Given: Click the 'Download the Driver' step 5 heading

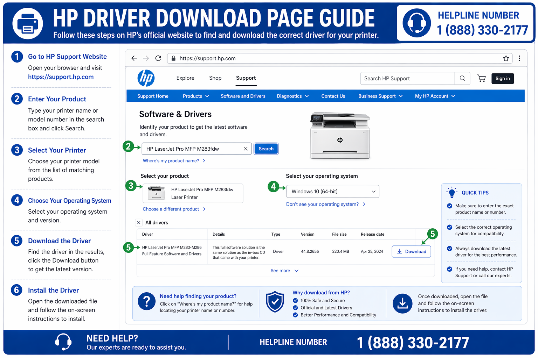Looking at the screenshot, I should point(60,241).
